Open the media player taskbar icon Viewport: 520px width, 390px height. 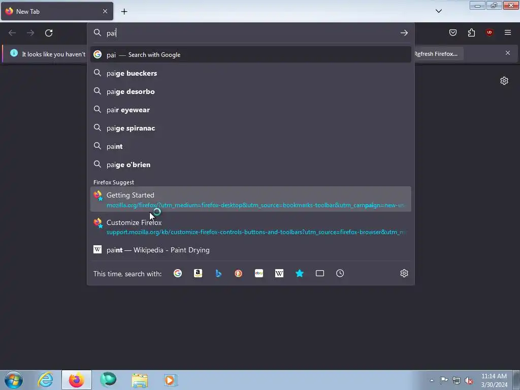[x=171, y=380]
